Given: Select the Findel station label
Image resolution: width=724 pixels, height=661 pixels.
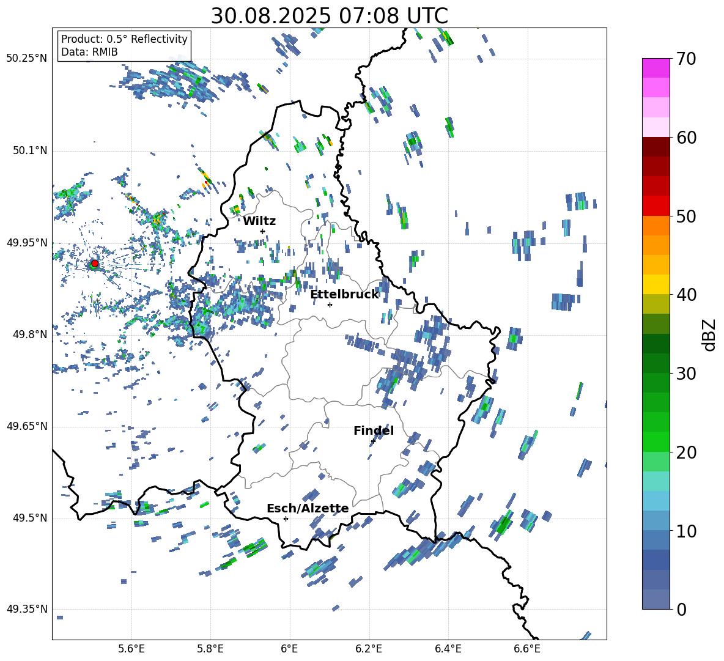Looking at the screenshot, I should click(374, 431).
